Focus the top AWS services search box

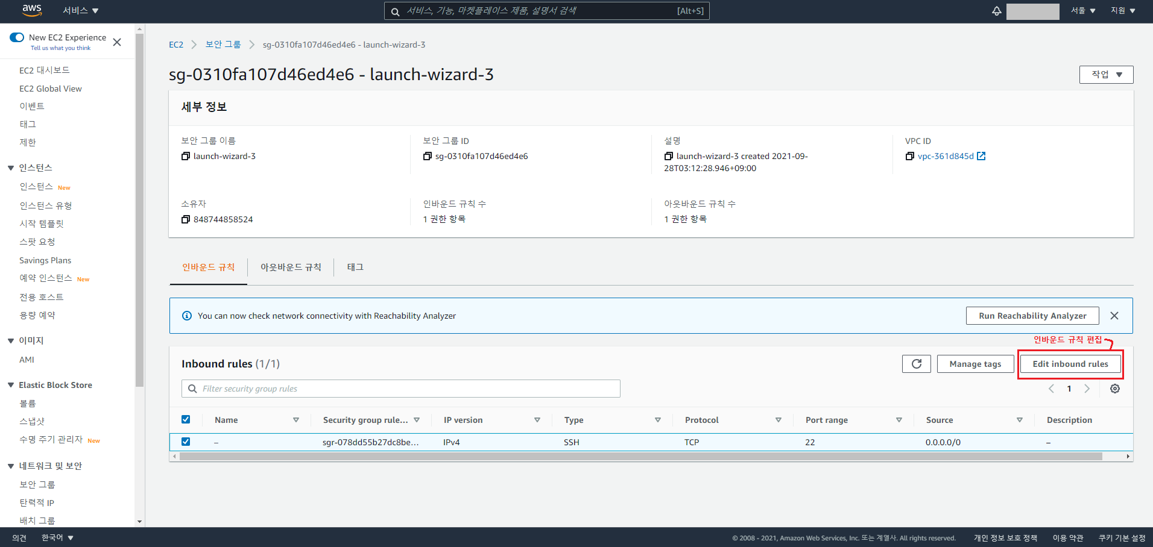coord(547,11)
